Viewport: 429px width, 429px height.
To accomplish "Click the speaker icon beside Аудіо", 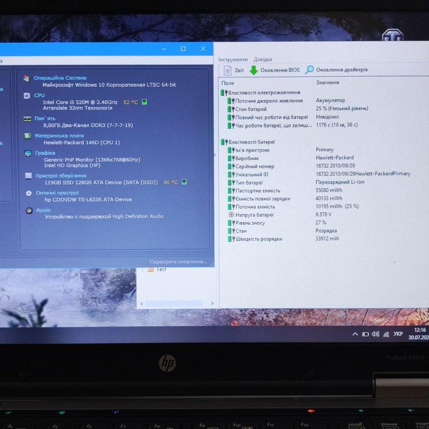I will tap(29, 210).
